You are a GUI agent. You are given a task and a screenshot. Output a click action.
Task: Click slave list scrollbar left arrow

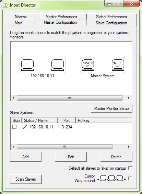(13, 147)
